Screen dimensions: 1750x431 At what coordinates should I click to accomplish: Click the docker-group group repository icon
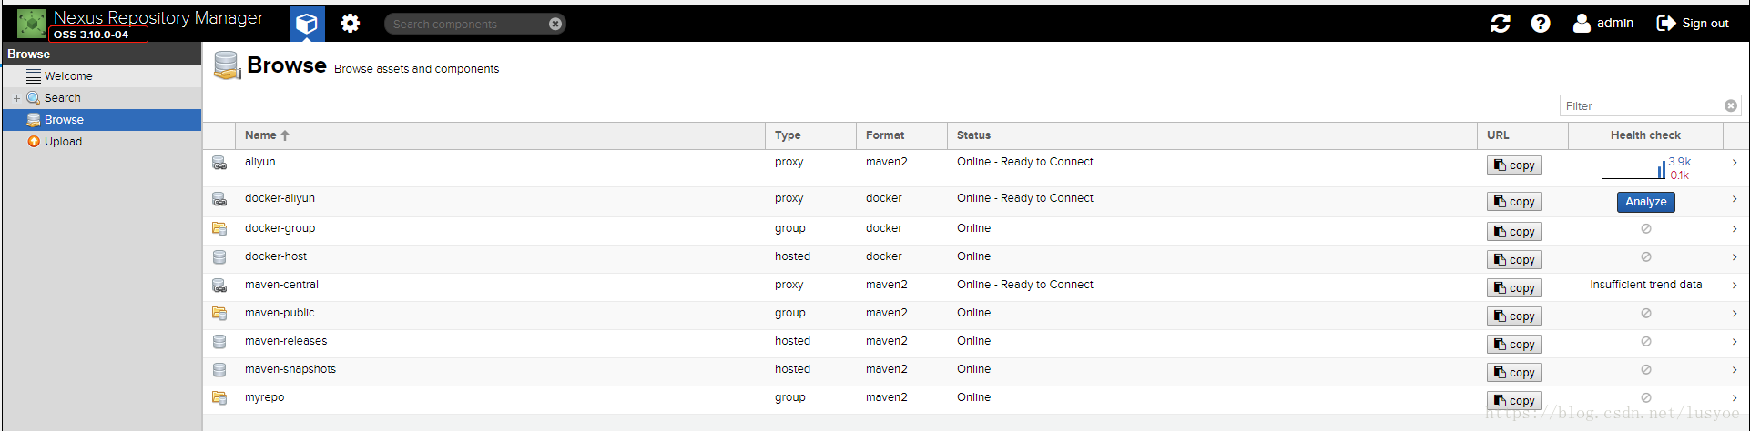click(219, 229)
